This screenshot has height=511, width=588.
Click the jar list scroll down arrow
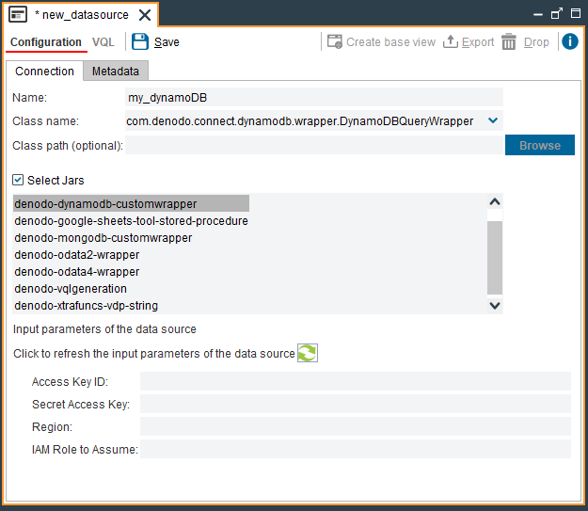click(x=495, y=306)
